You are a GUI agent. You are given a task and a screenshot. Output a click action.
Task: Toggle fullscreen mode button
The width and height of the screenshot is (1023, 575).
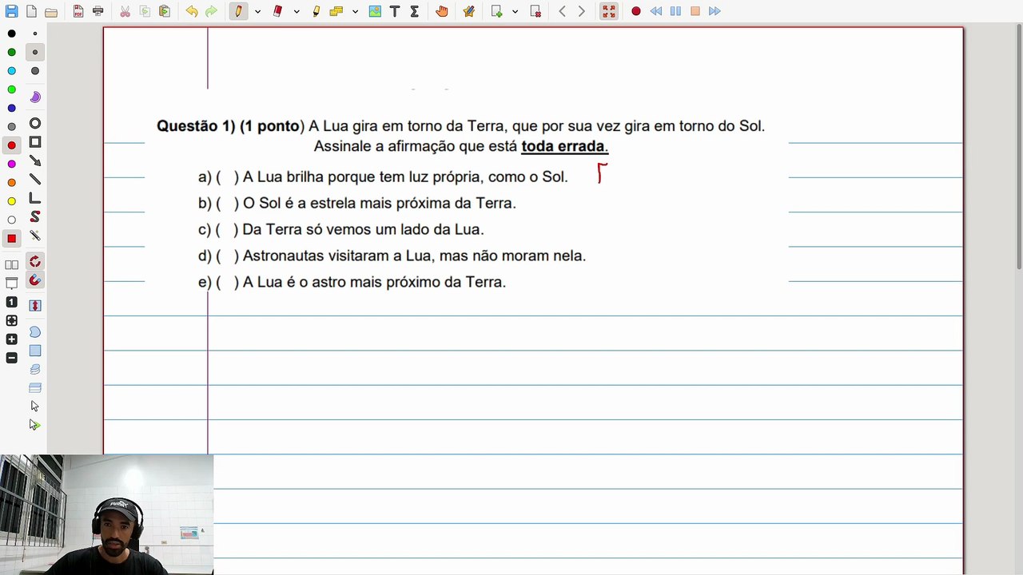point(609,11)
